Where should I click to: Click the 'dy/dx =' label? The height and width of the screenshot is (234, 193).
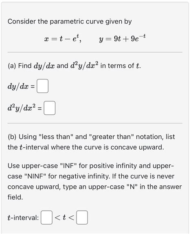(21, 86)
